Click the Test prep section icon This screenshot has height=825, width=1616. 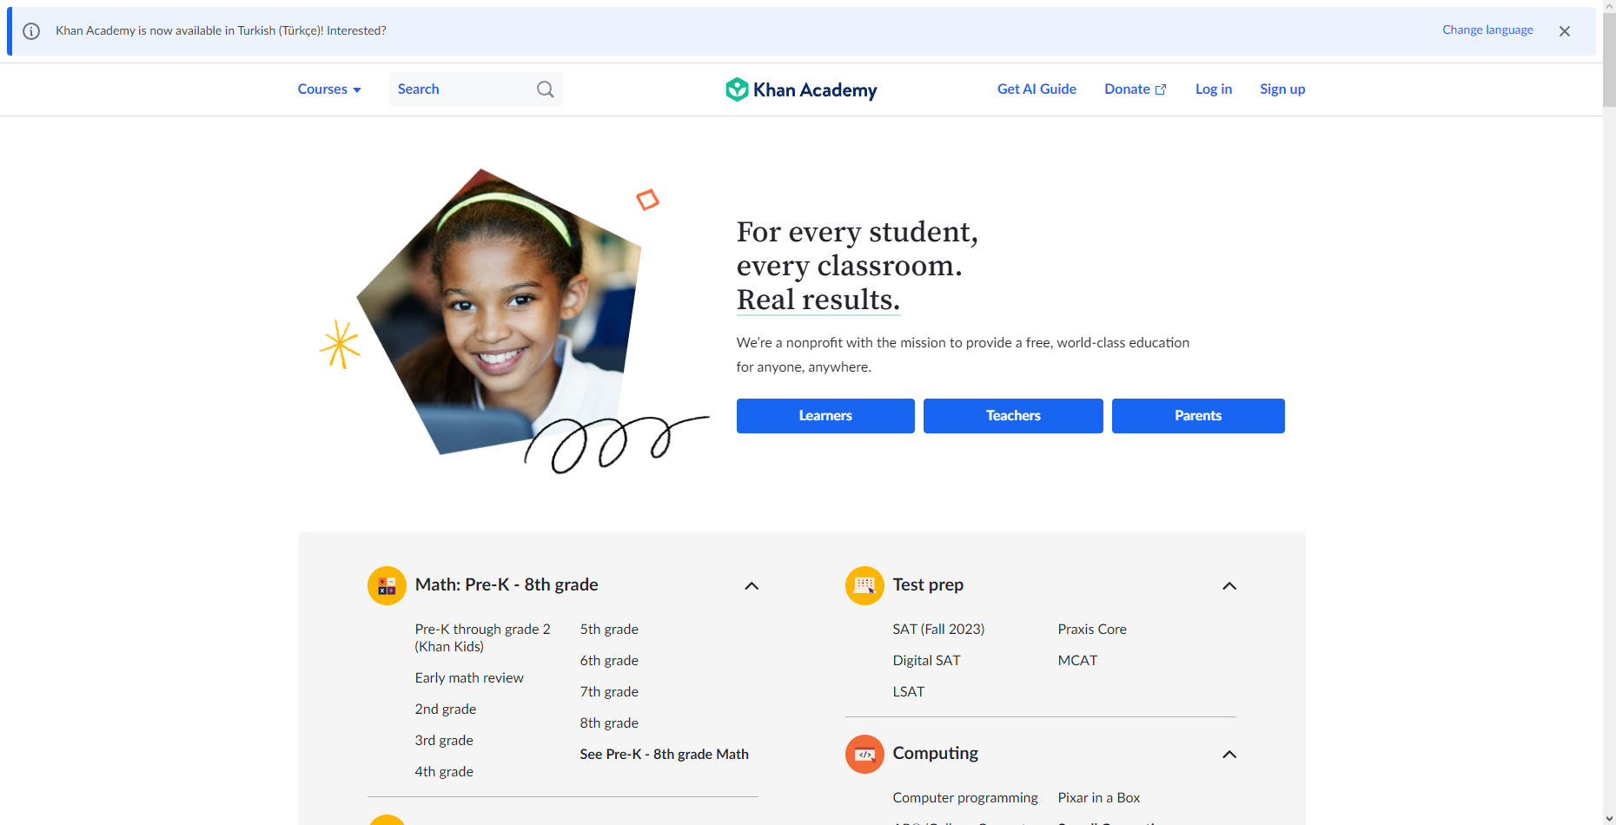click(864, 585)
